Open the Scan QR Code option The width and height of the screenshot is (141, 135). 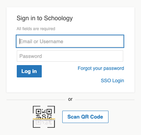coord(85,117)
